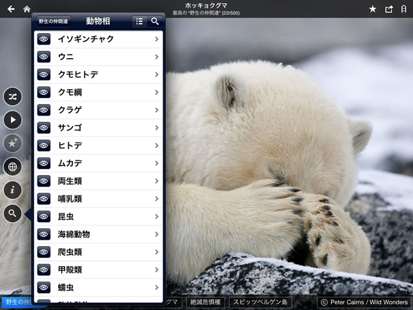Expand the 哺乳類 row chevron
Viewport: 413px width, 310px height.
pyautogui.click(x=157, y=199)
